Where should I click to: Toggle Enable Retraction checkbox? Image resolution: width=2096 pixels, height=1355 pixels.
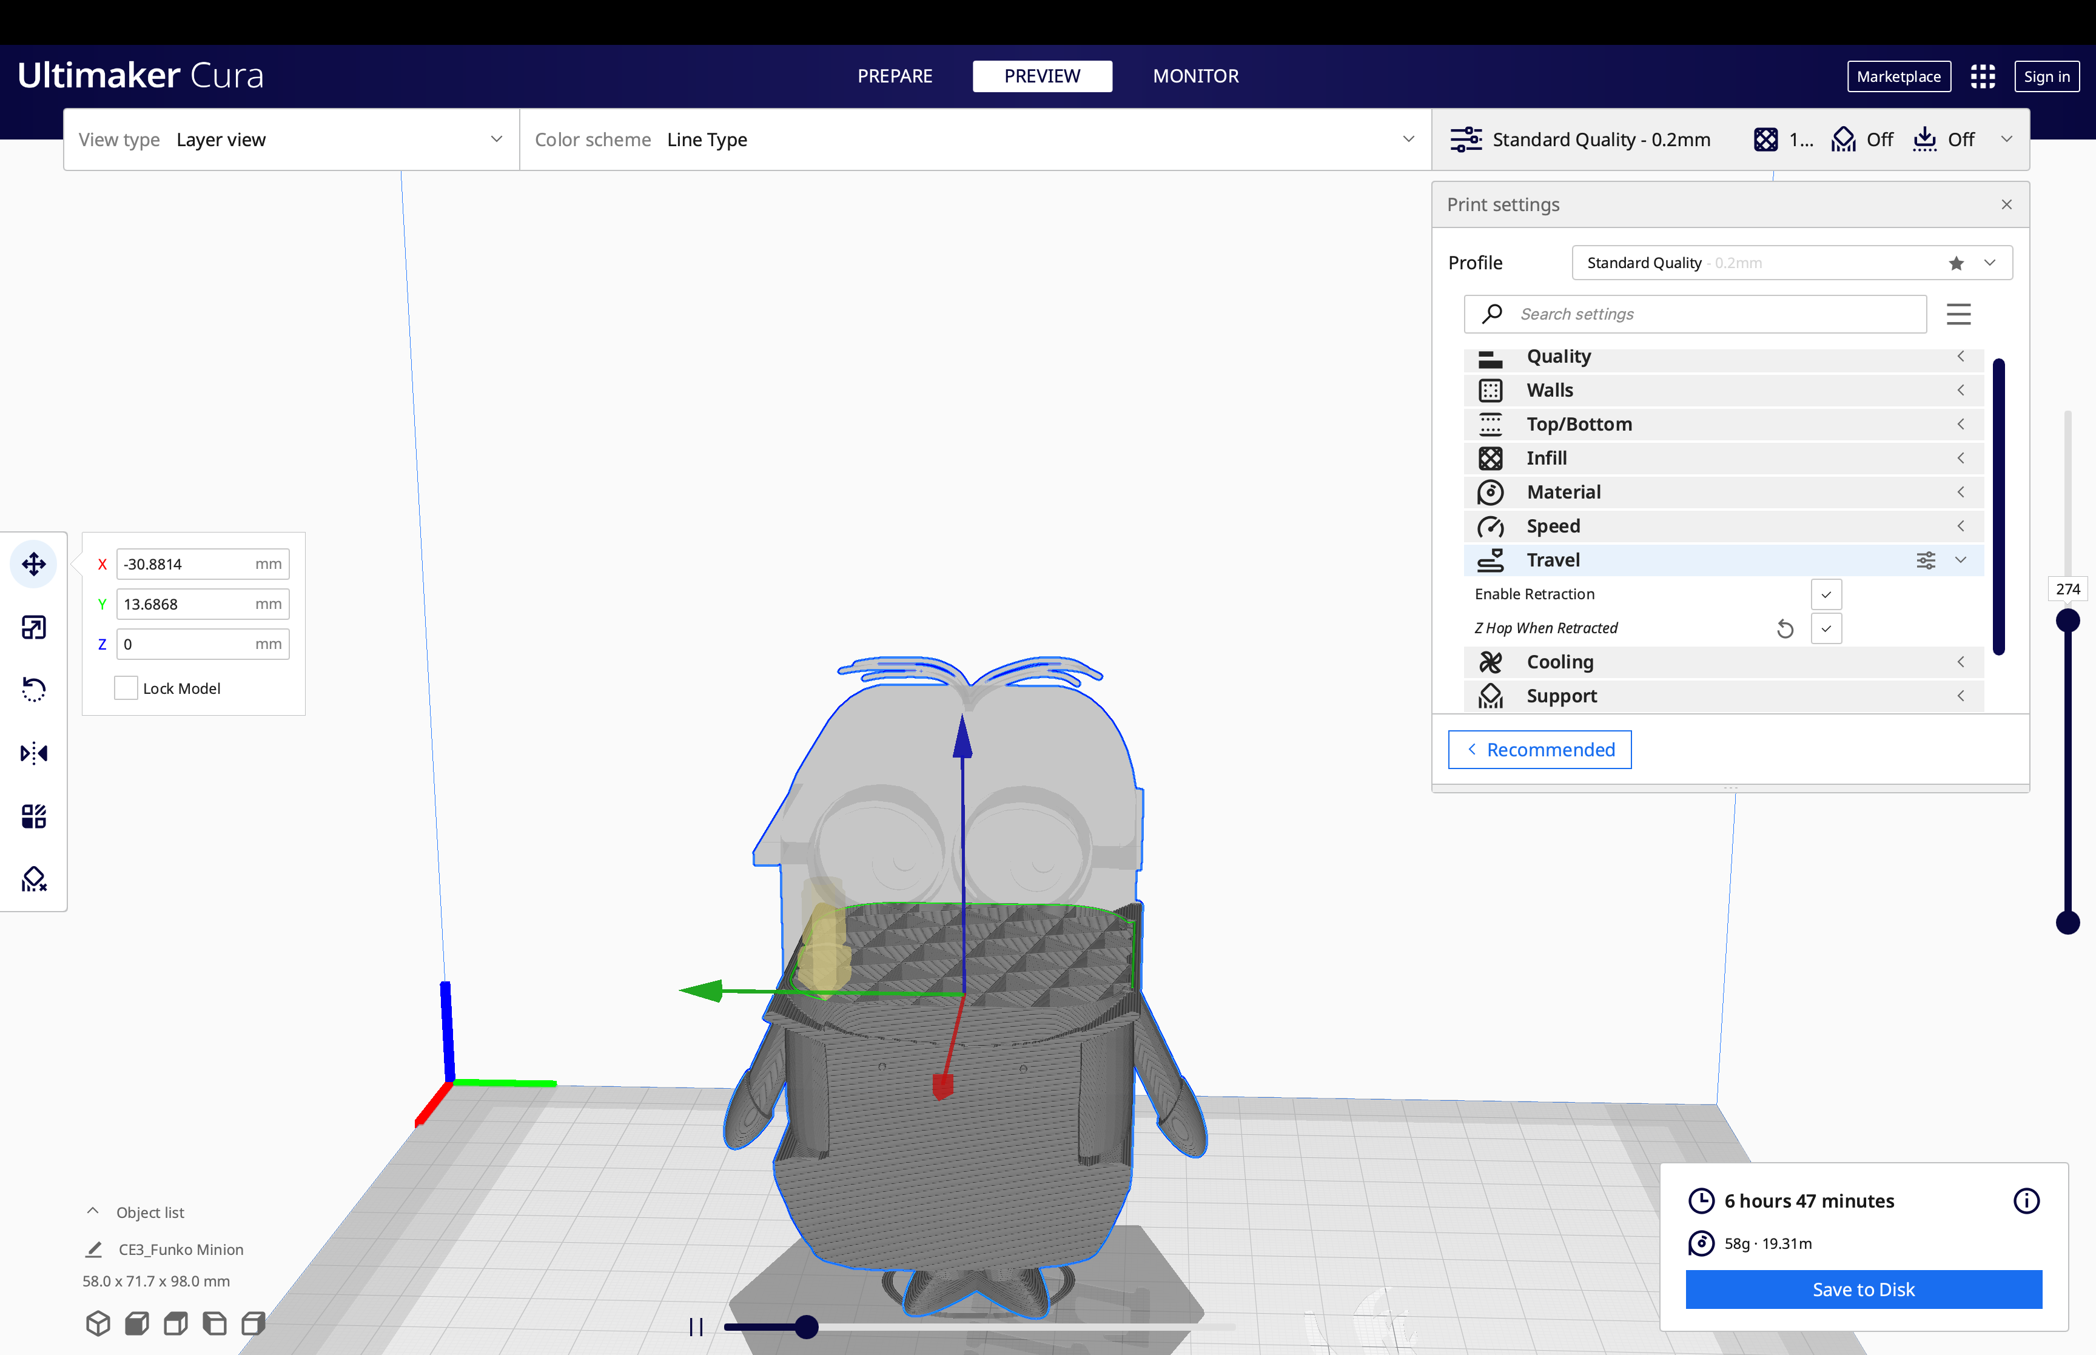(1827, 593)
